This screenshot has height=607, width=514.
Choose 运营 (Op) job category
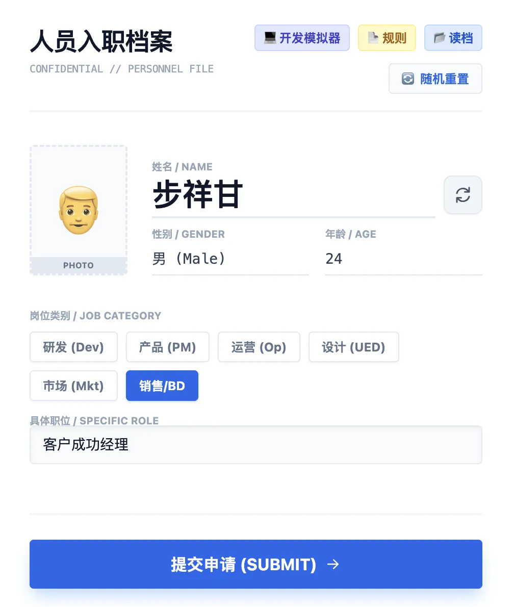(259, 347)
